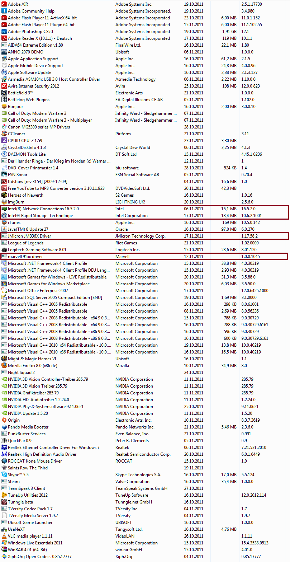Viewport: 290px width, 562px height.
Task: Click the NVIDIA Grafiktreiber 285.79 icon
Action: pos(4,393)
